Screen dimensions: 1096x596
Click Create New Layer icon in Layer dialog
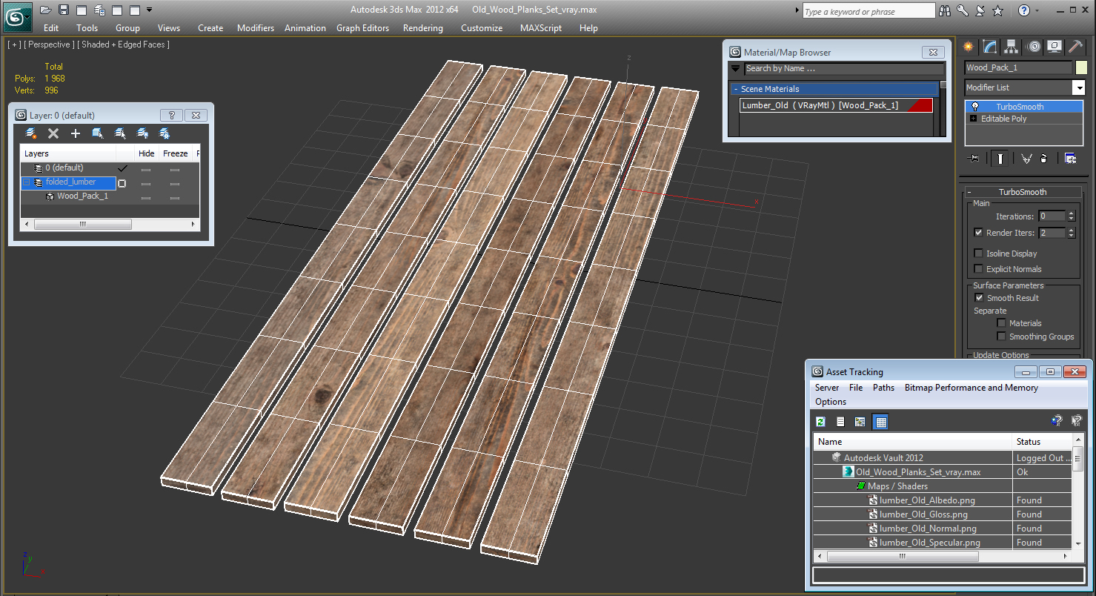[31, 133]
